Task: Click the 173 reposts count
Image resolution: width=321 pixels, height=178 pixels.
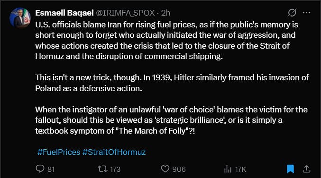Action: tap(115, 169)
